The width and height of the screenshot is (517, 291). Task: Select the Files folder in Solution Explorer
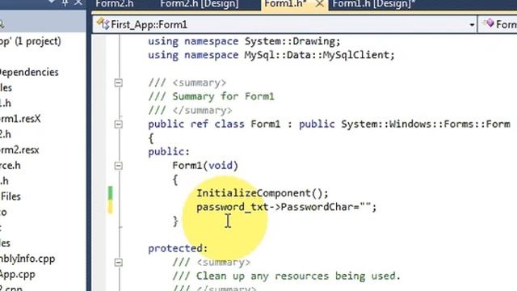point(11,196)
